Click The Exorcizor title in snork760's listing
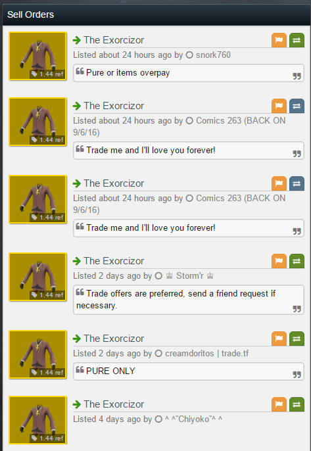This screenshot has height=451, width=311. click(114, 40)
